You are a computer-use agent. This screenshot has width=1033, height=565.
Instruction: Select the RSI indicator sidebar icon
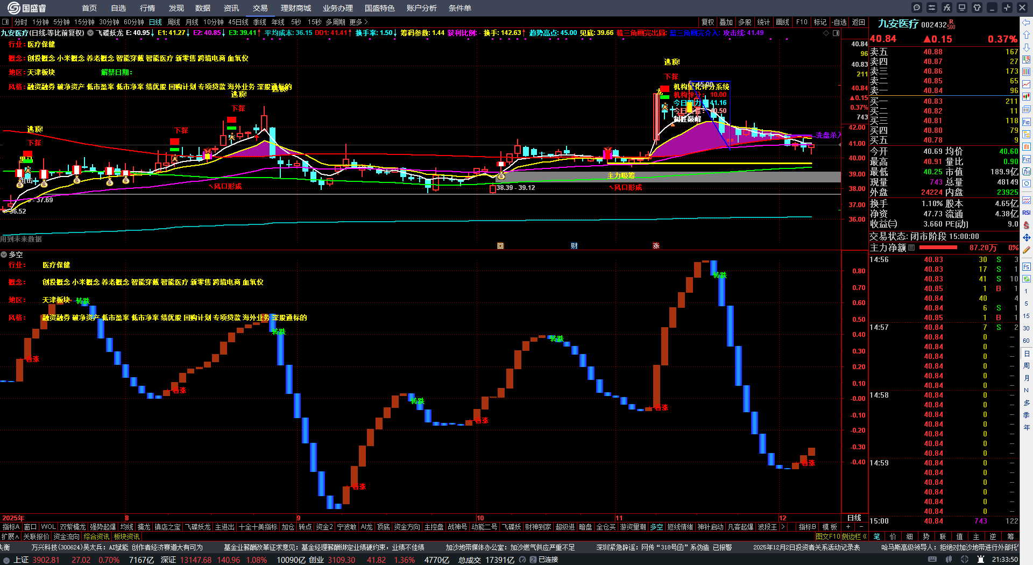1027,213
